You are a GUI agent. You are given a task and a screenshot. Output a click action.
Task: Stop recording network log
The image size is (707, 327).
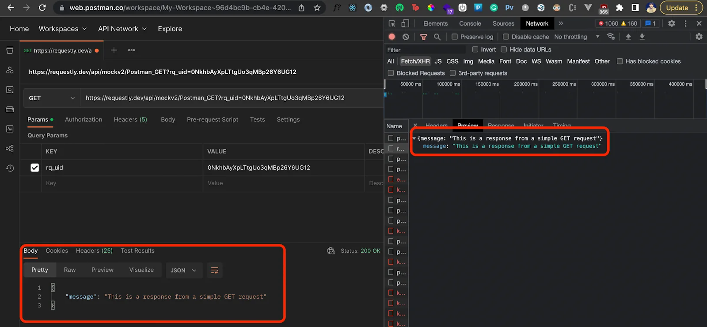coord(392,37)
